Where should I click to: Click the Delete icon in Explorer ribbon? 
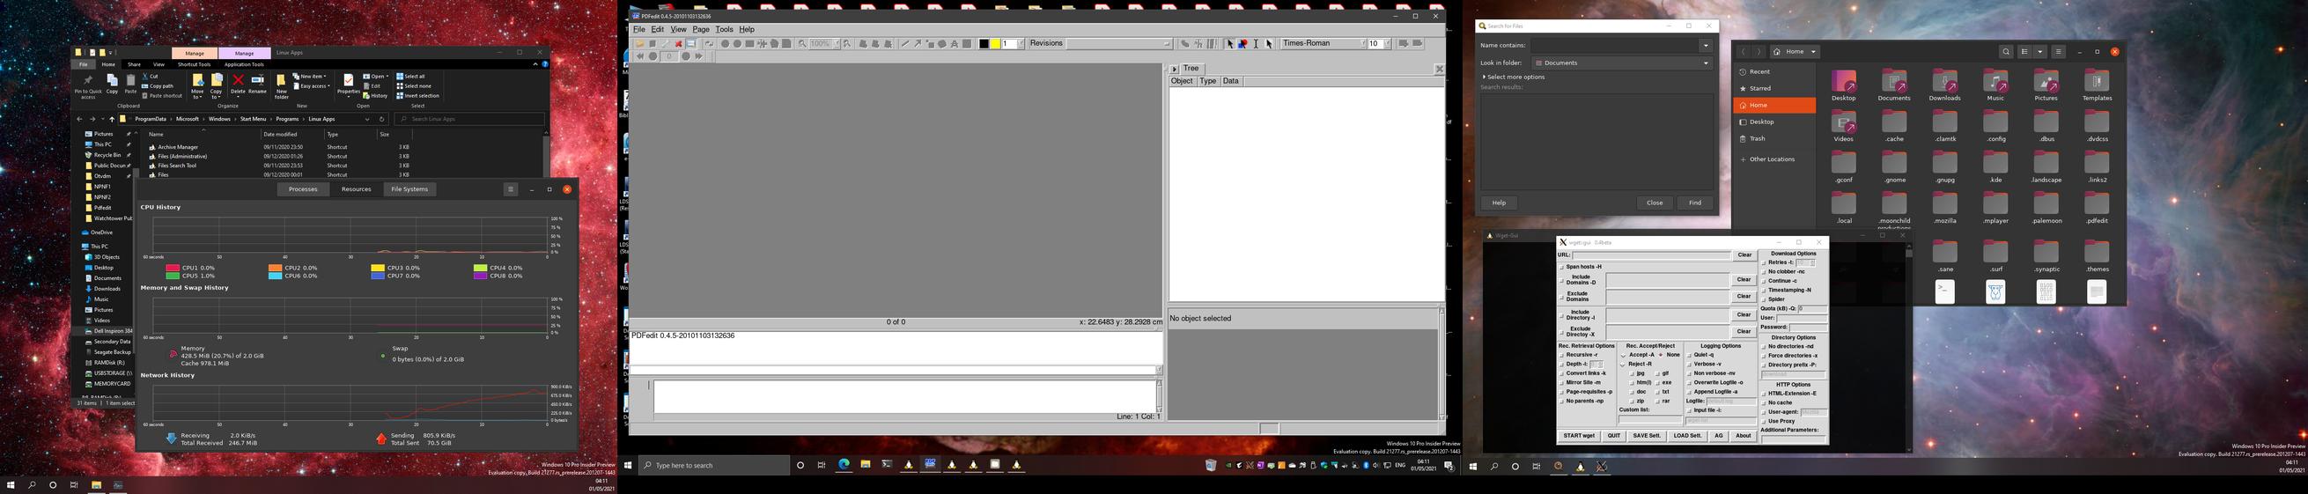tap(239, 84)
